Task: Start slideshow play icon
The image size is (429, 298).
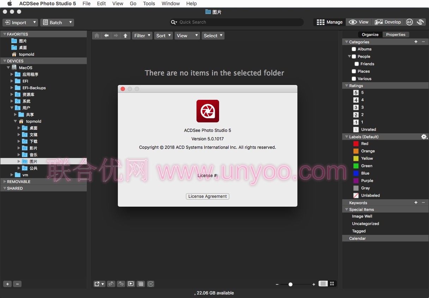Action: pyautogui.click(x=131, y=284)
